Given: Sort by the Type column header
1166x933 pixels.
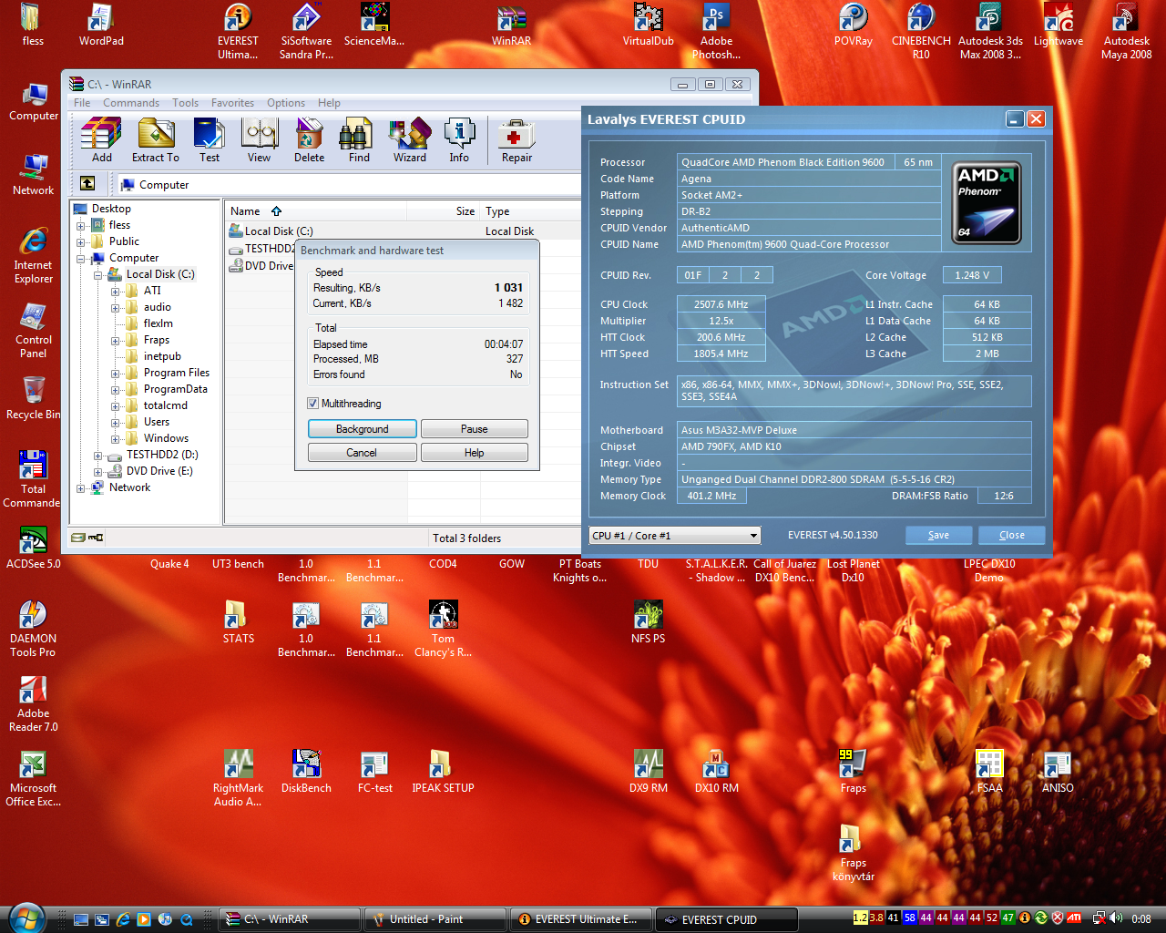Looking at the screenshot, I should 530,211.
